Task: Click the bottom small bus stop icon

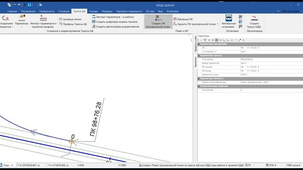Action: point(241,26)
